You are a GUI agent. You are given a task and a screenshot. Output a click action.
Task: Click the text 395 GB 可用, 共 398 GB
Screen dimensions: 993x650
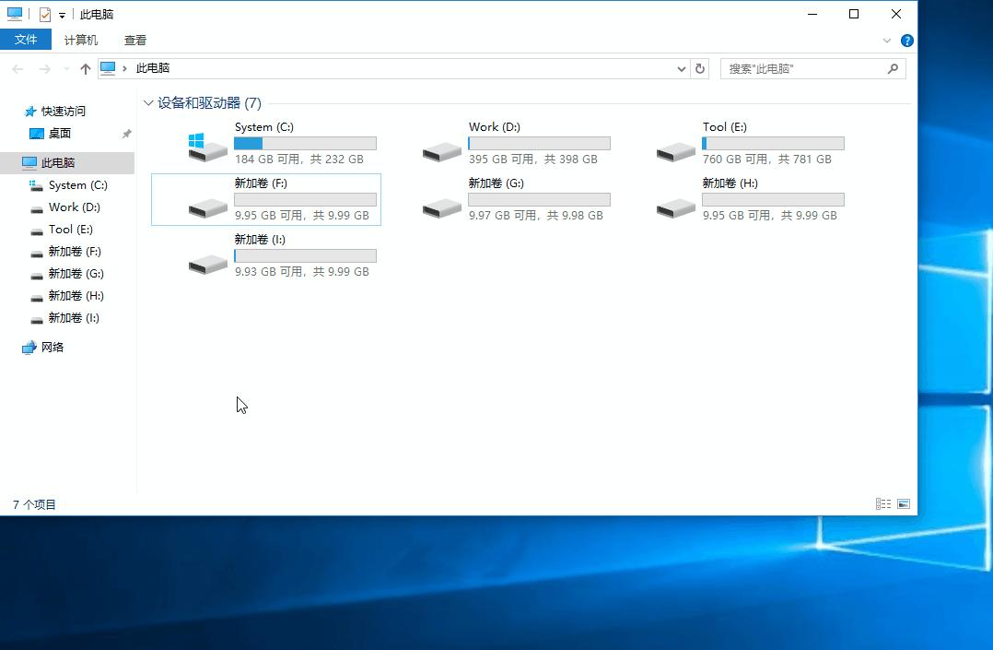[533, 160]
